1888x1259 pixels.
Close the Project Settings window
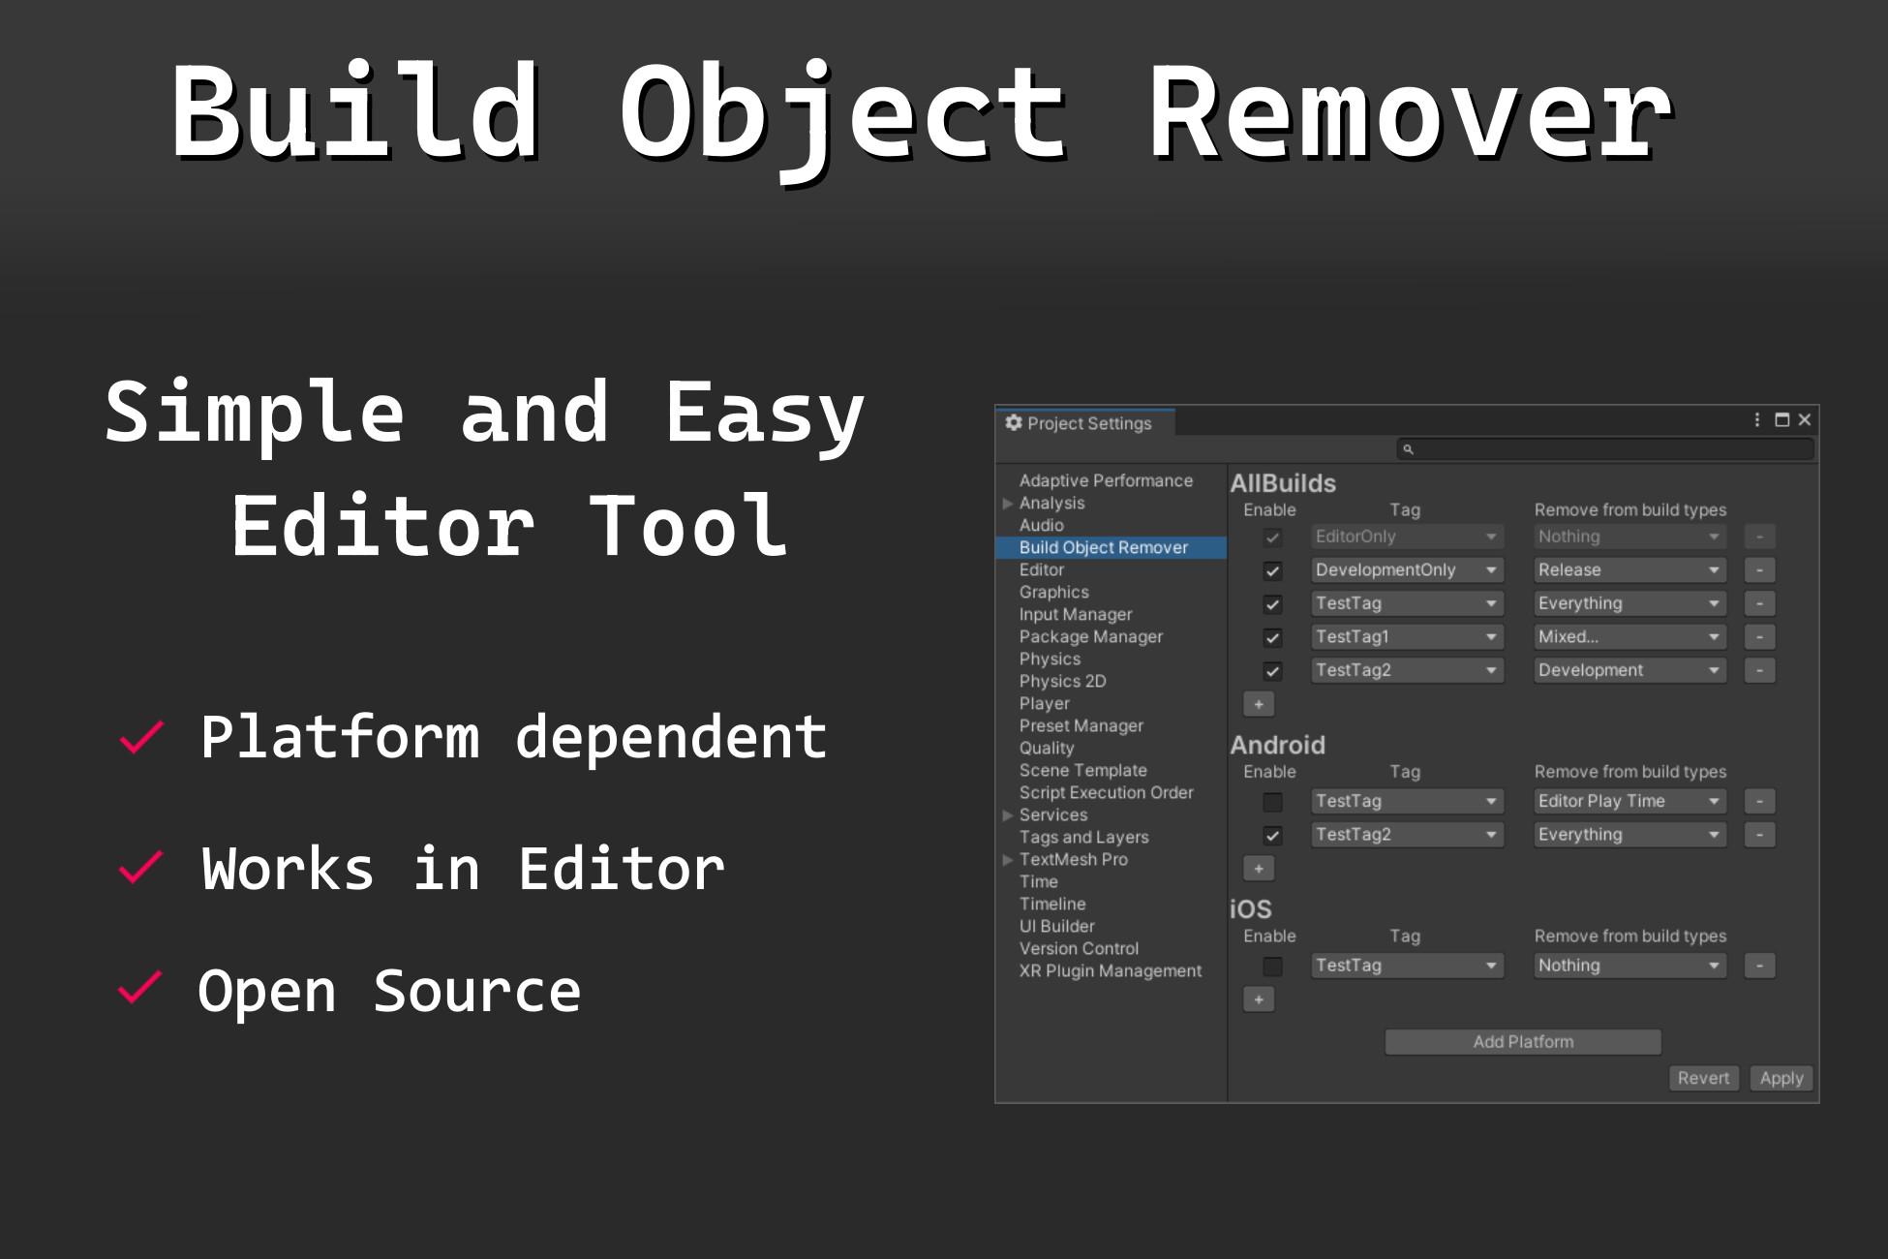click(x=1805, y=419)
